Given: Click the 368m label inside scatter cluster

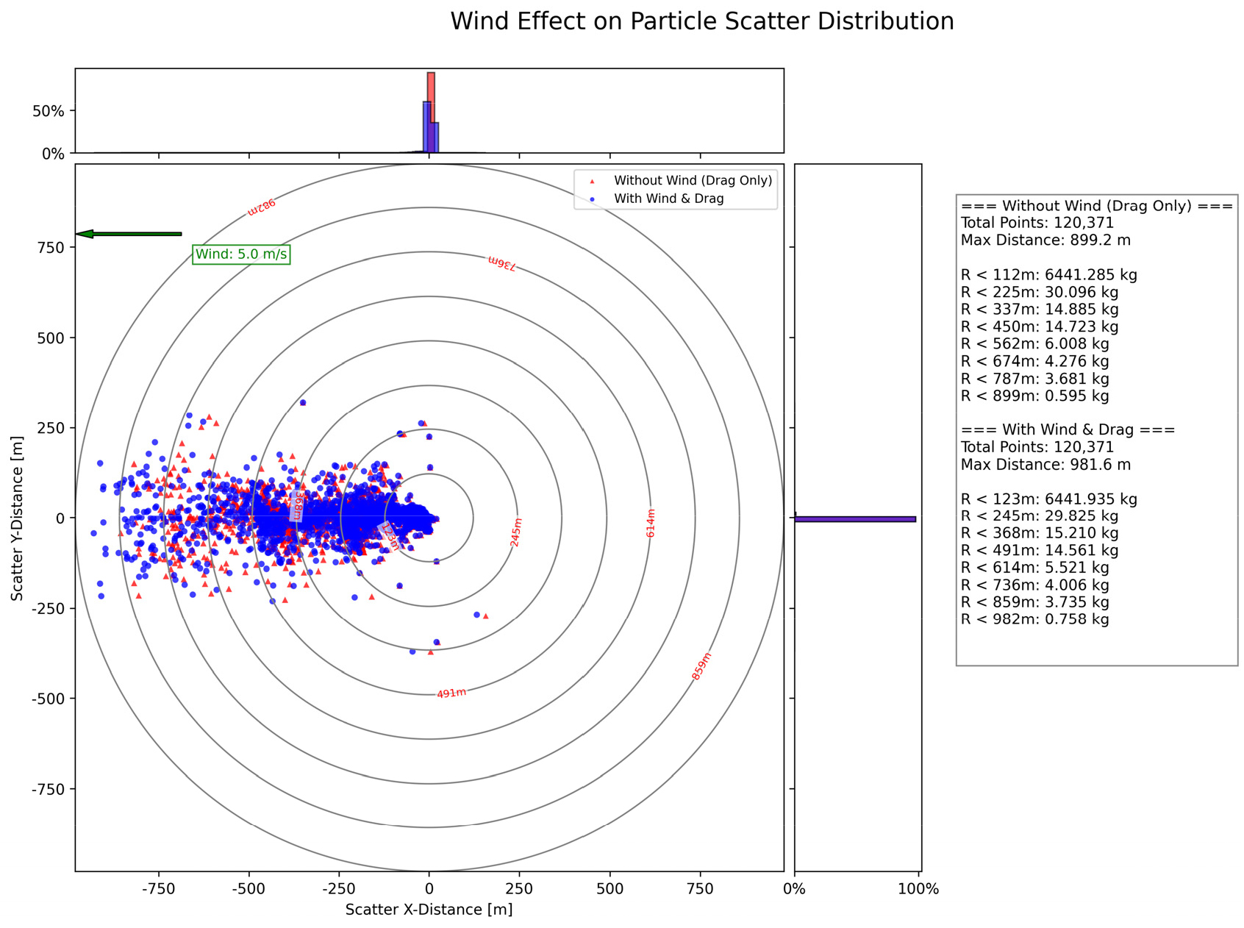Looking at the screenshot, I should tap(297, 507).
